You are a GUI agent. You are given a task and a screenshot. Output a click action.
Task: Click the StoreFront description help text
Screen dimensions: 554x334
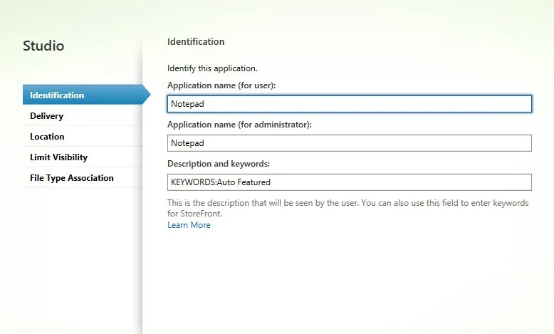click(348, 208)
